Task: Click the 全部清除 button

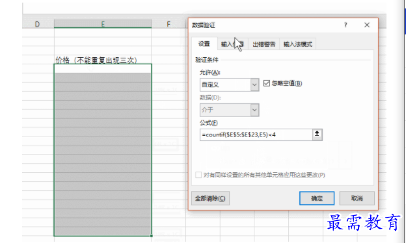Action: pyautogui.click(x=210, y=198)
